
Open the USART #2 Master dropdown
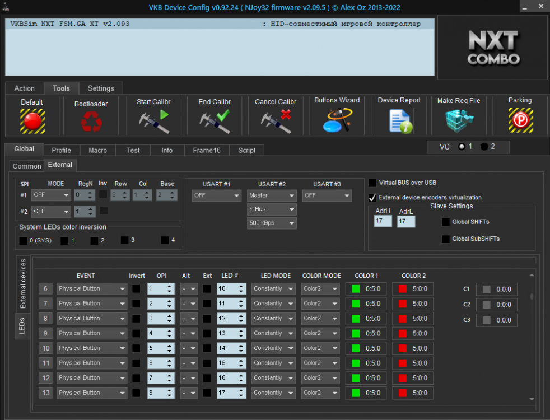[272, 195]
